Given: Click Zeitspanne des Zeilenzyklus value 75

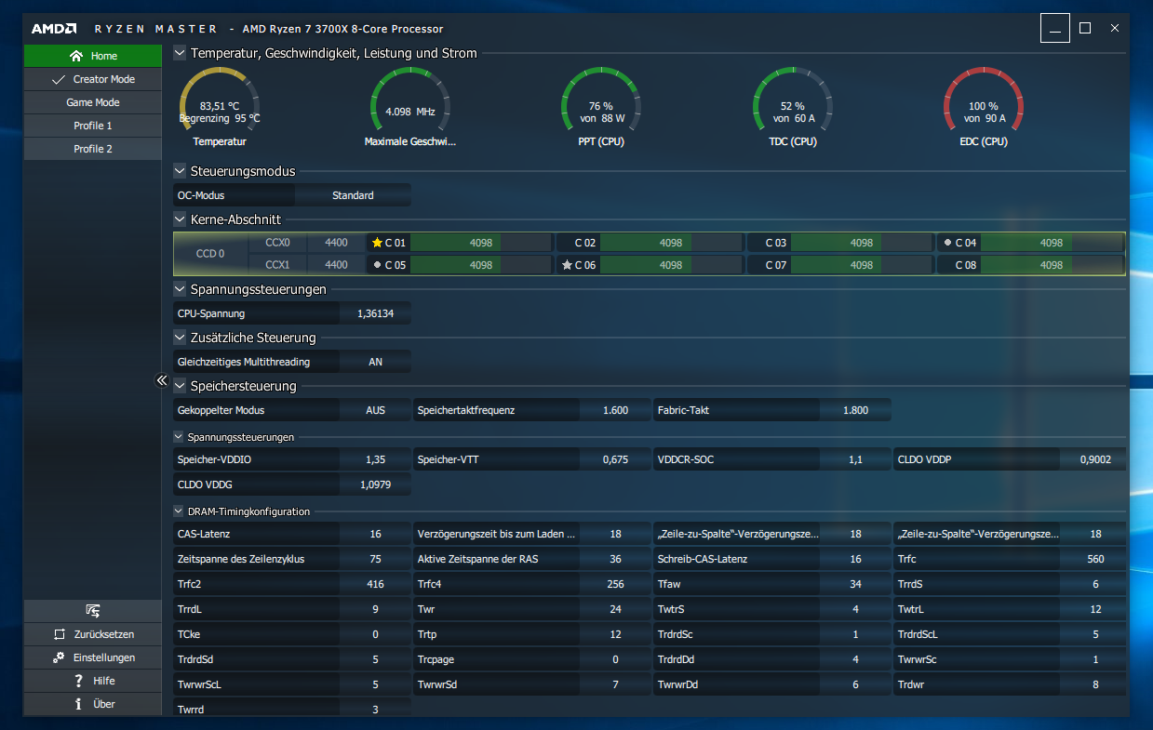Looking at the screenshot, I should 375,559.
